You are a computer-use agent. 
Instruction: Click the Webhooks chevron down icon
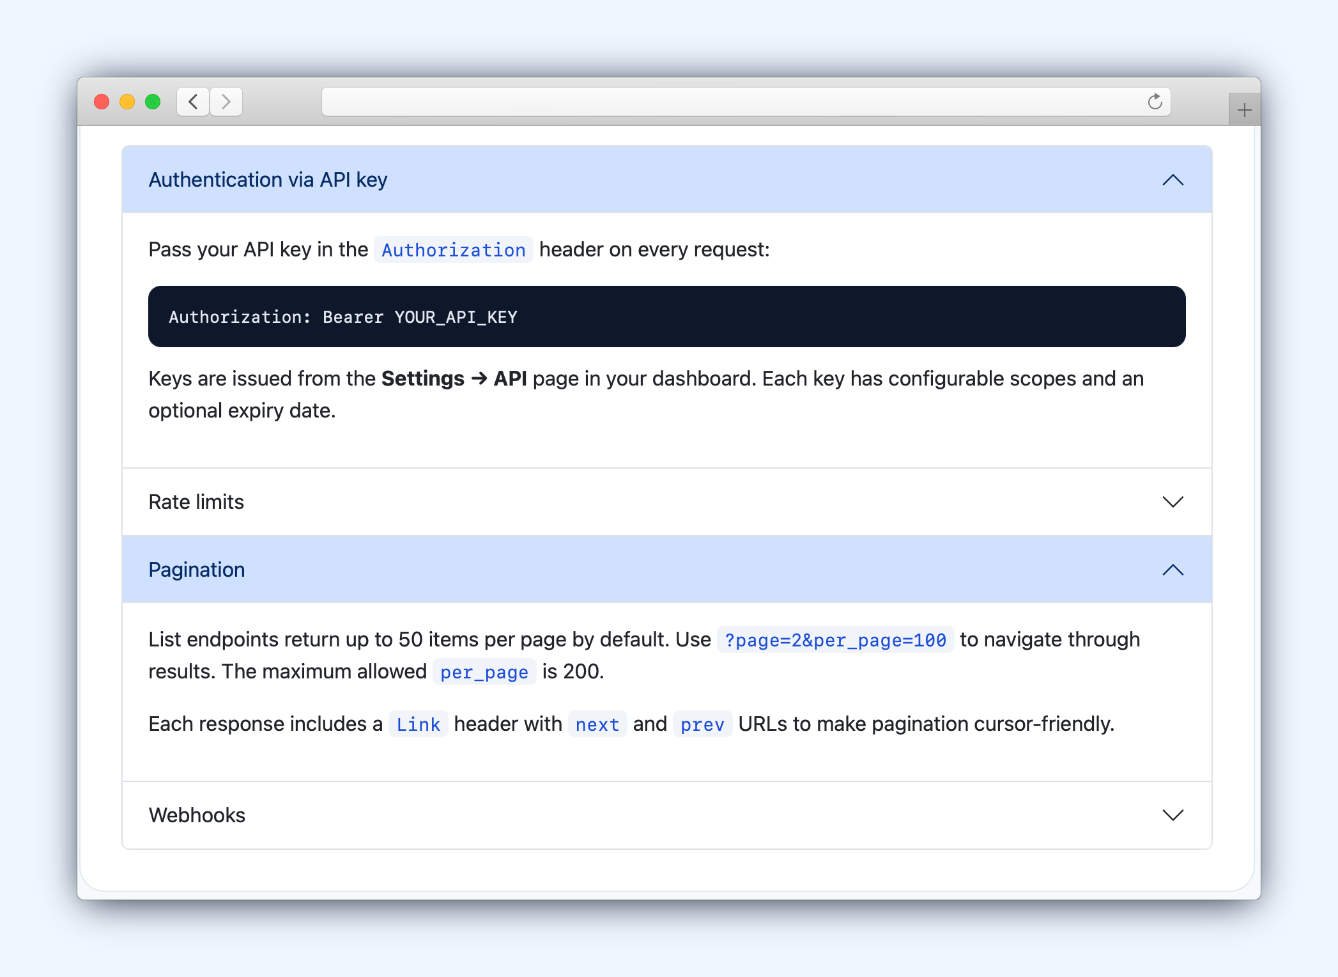[1173, 815]
